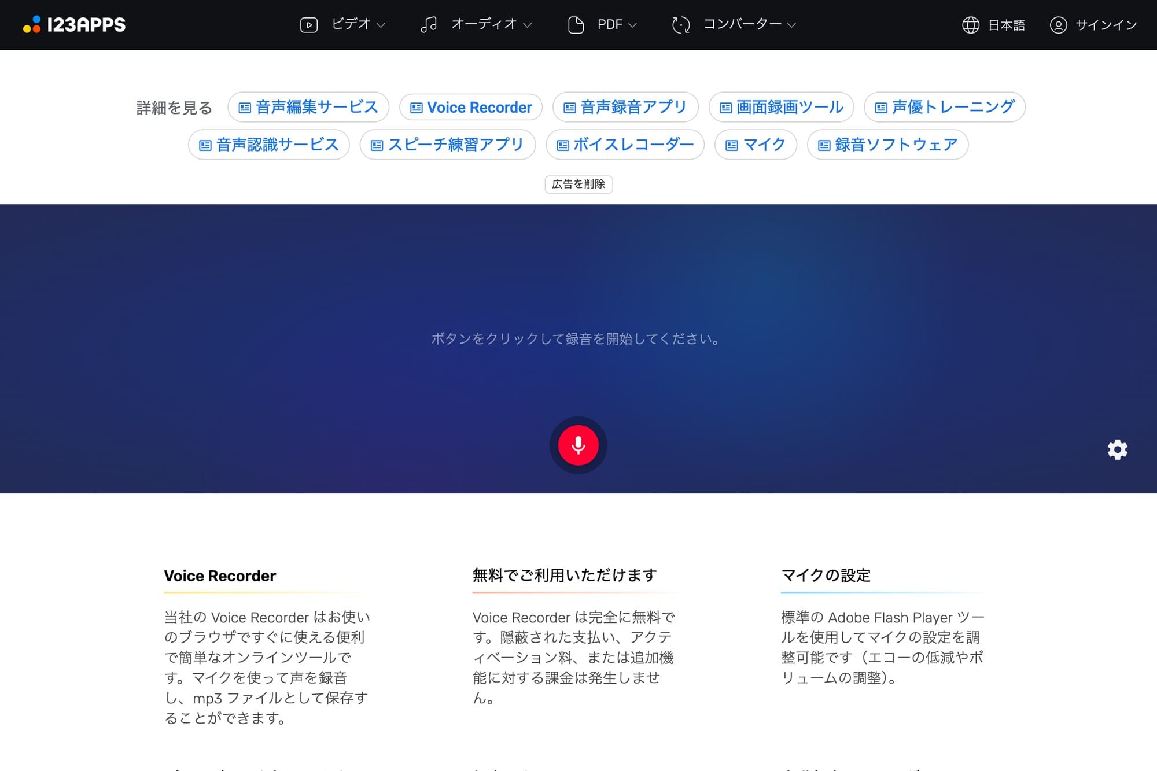
Task: Open recorder settings via the gear icon
Action: point(1117,449)
